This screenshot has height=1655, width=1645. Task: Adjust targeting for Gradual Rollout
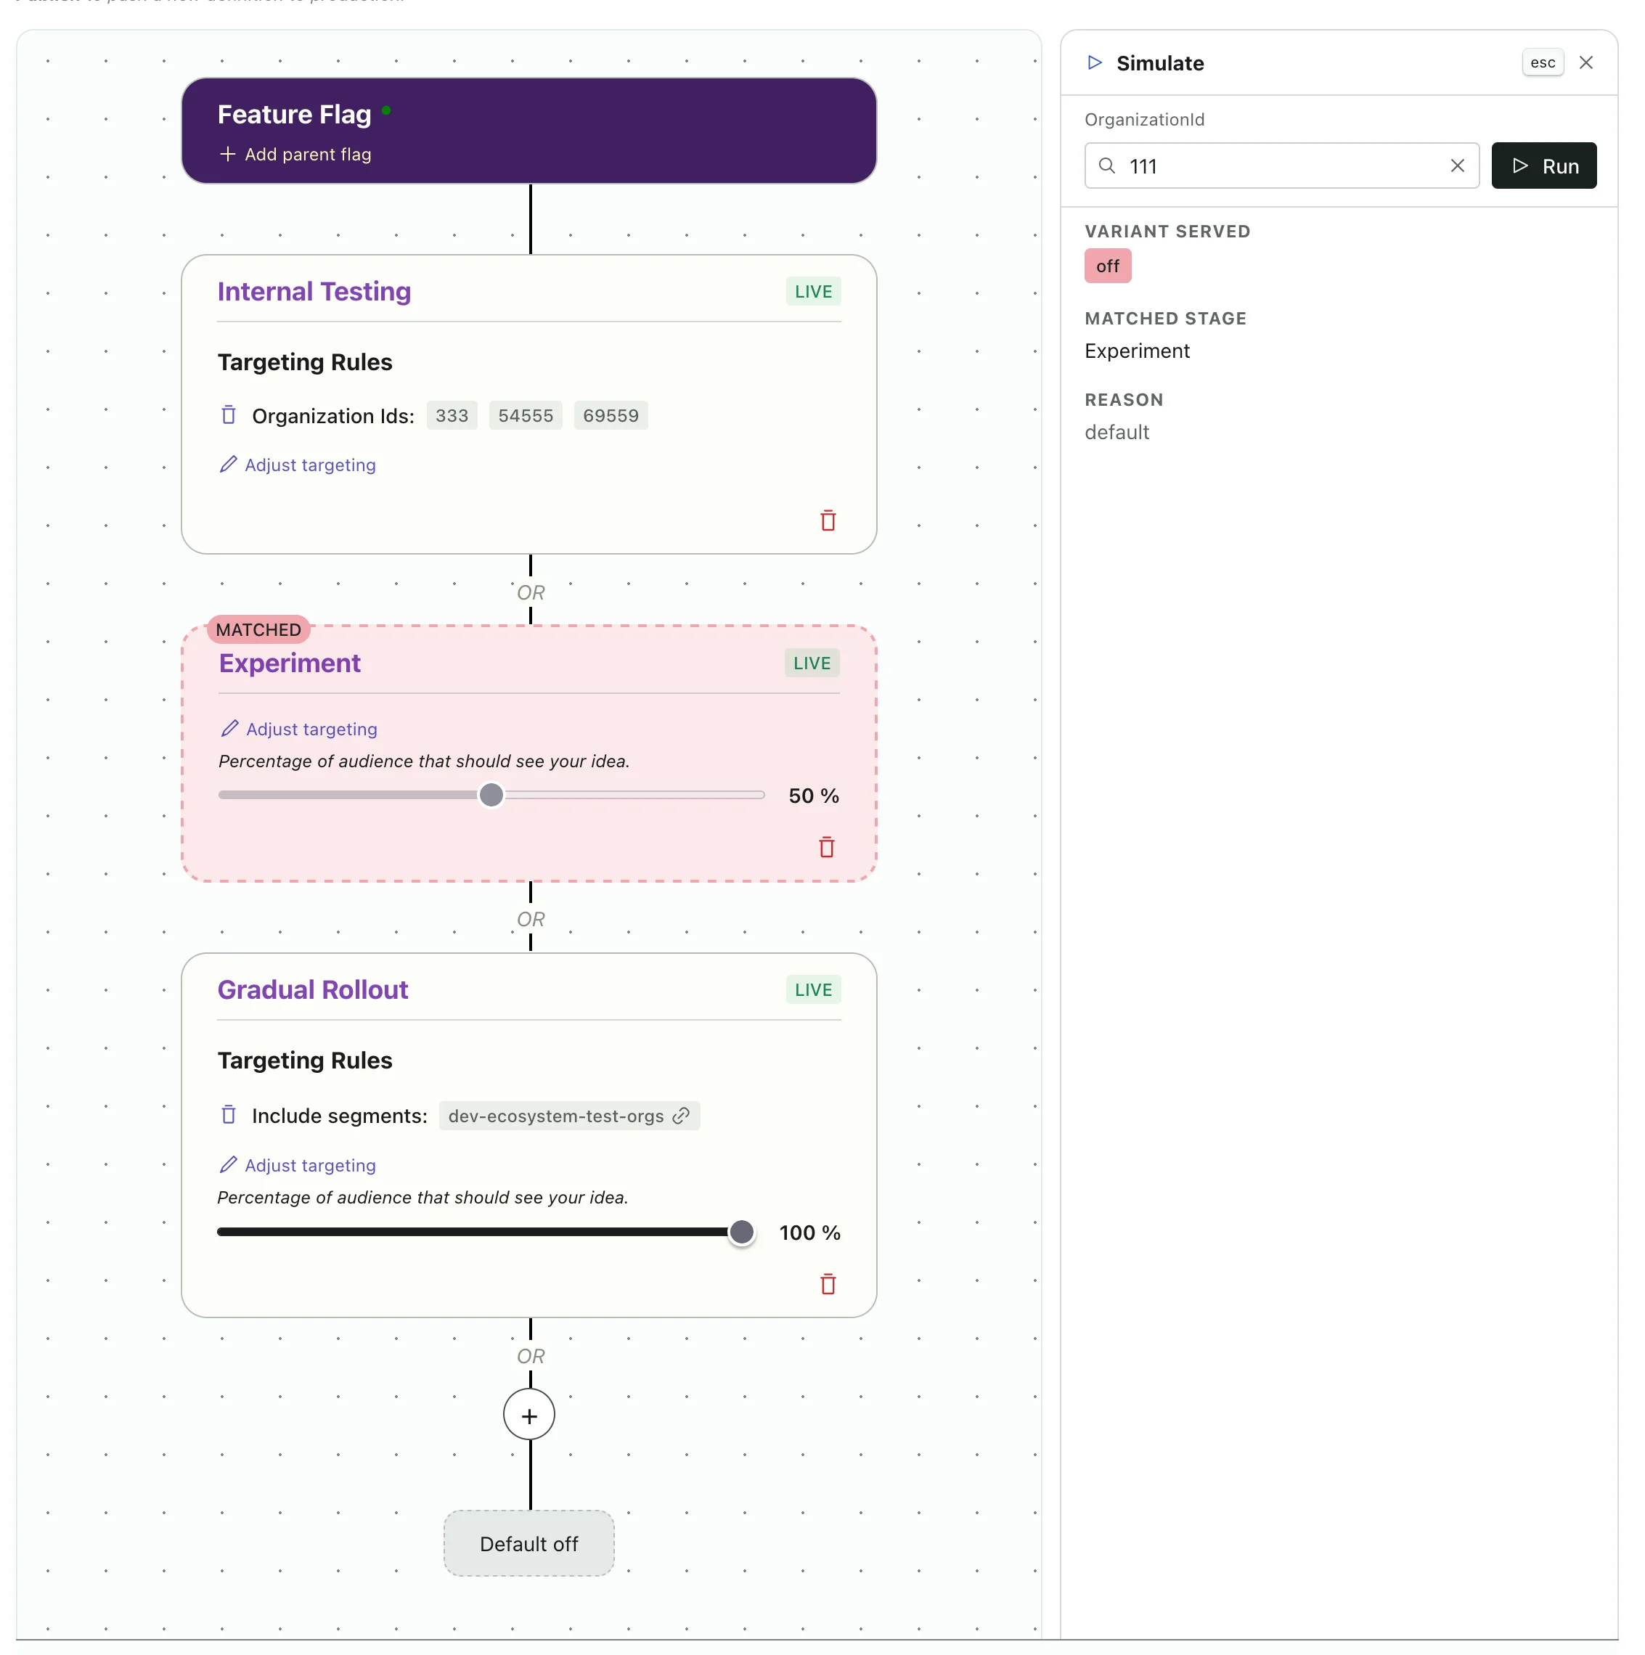click(298, 1165)
